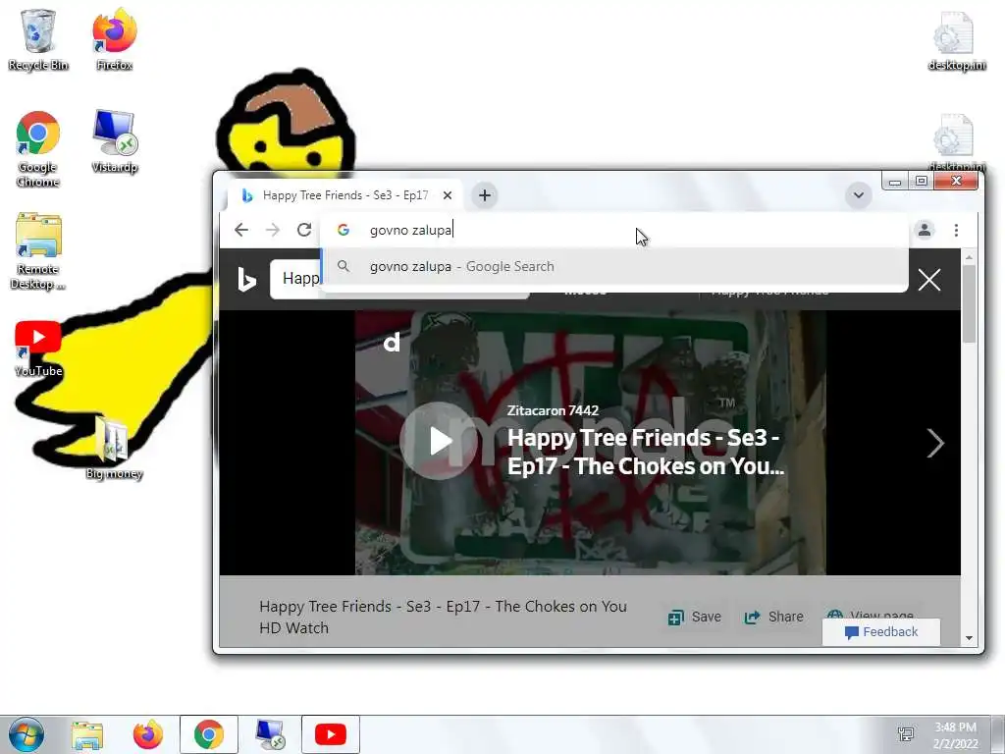Screen dimensions: 1005x754
Task: Open the Remote Desktop folder icon
Action: [x=38, y=251]
